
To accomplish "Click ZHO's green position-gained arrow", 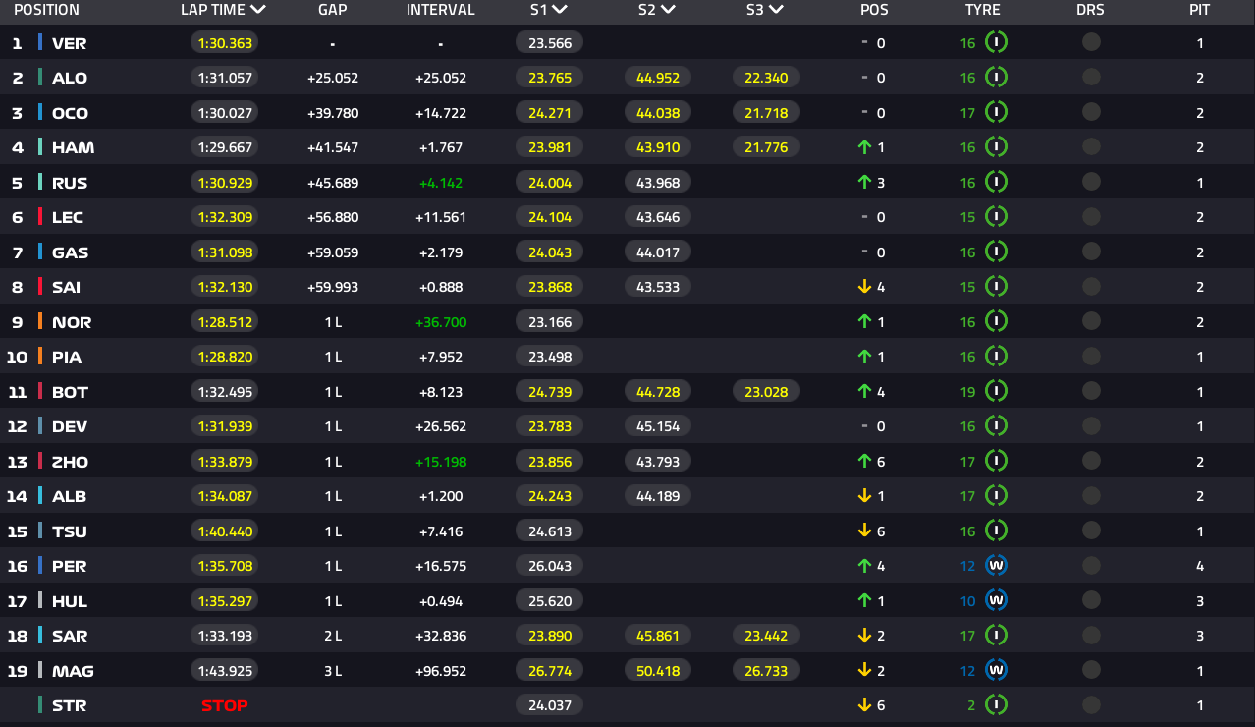I will (x=864, y=462).
